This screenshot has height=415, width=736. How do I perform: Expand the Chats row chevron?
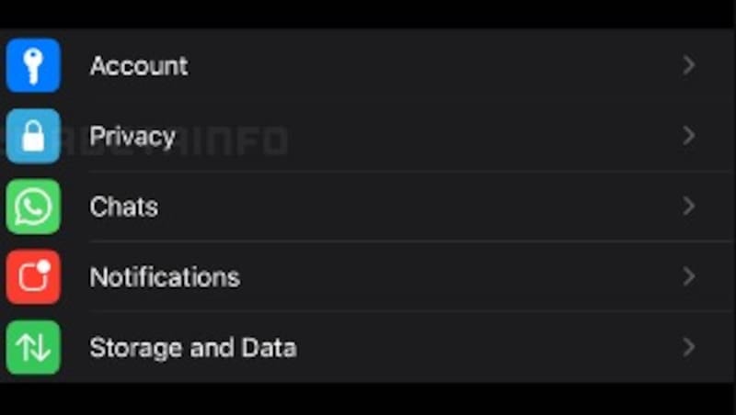pyautogui.click(x=688, y=207)
